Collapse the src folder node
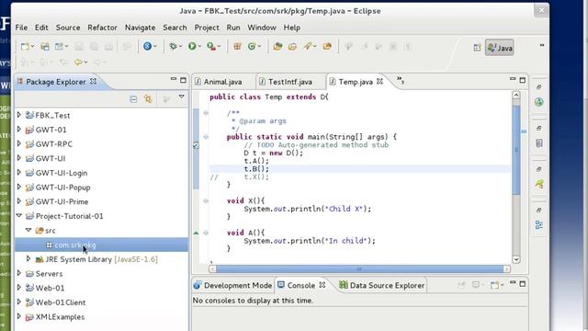 tap(28, 230)
